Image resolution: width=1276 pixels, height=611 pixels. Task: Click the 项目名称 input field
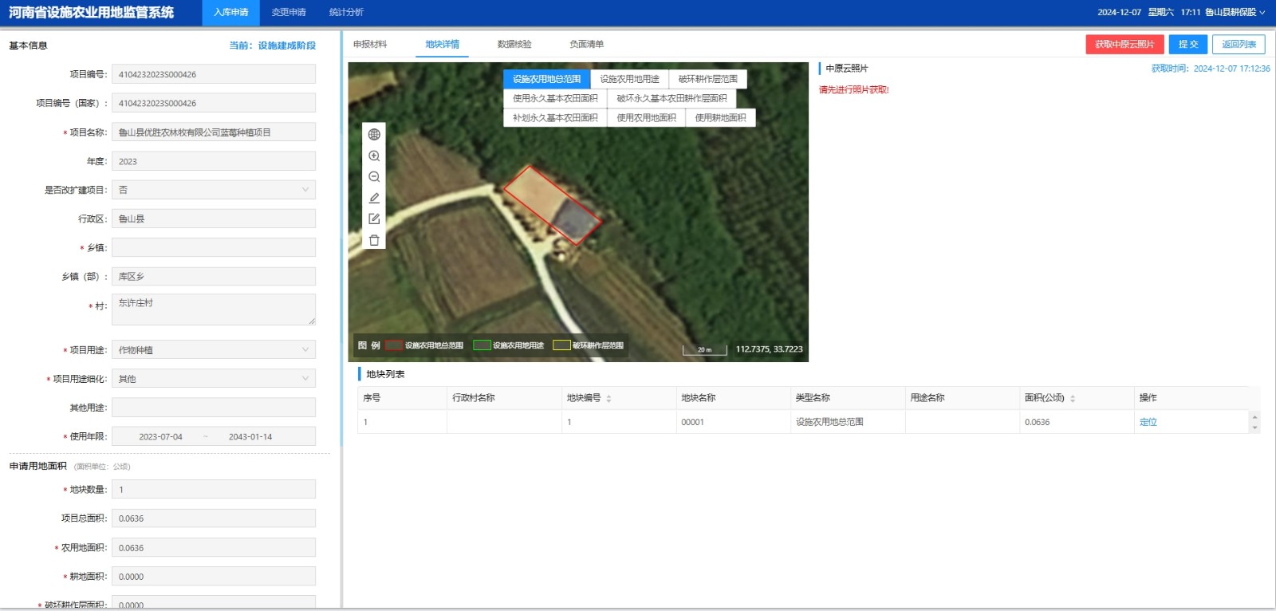(214, 132)
